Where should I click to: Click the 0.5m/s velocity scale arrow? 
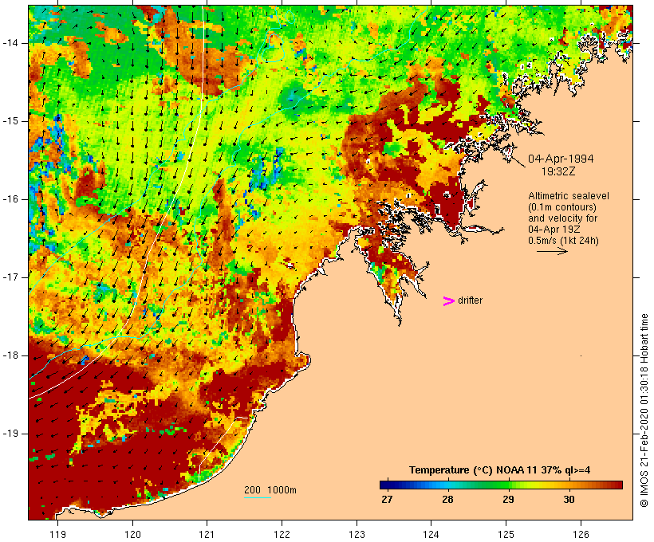(x=552, y=251)
